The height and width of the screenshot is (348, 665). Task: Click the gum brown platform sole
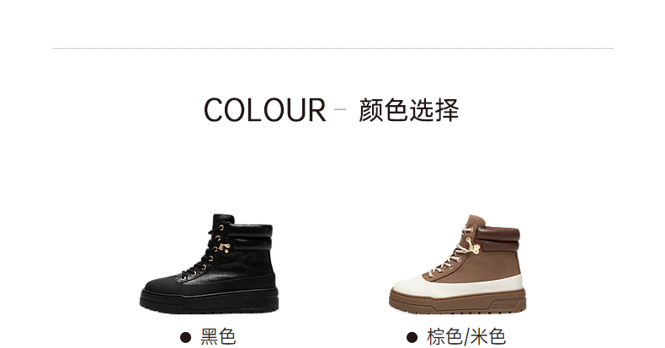click(x=457, y=302)
